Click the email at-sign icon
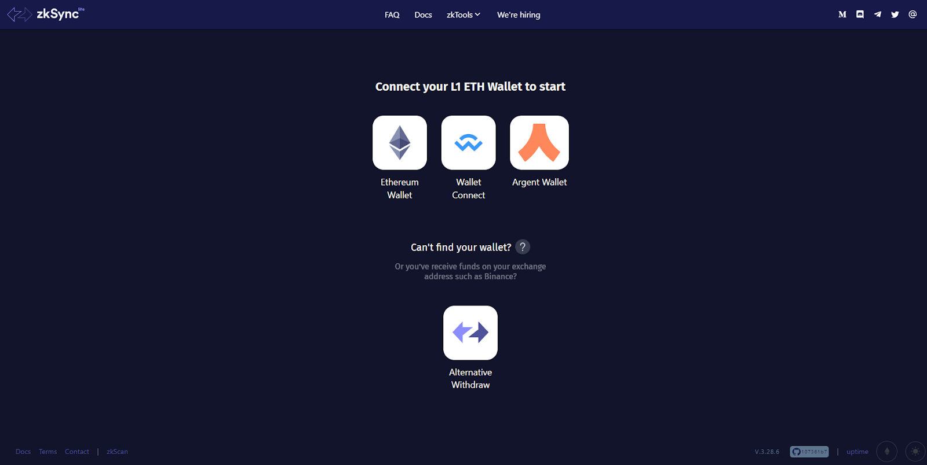The image size is (927, 465). [913, 14]
